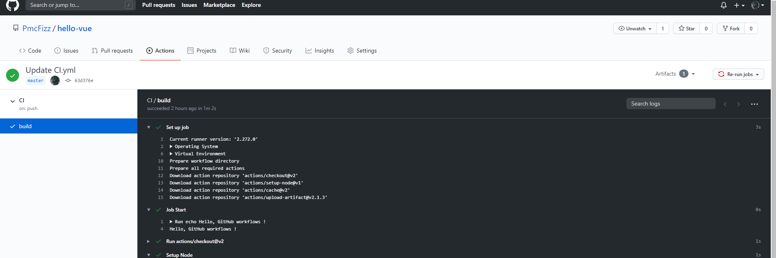Screen dimensions: 776x258
Task: View the stargazers count next to Star
Action: [x=706, y=28]
